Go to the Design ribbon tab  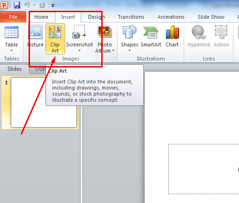[97, 17]
